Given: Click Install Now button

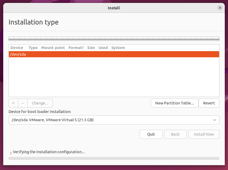Looking at the screenshot, I should [204, 134].
